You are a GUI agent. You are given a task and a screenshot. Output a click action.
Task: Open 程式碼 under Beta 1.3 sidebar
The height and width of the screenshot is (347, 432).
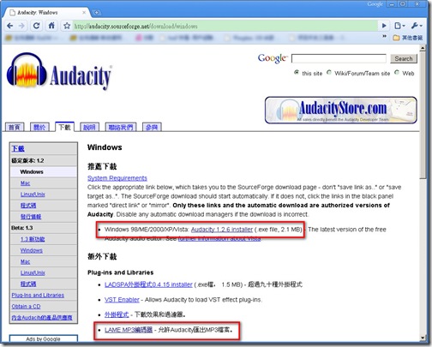pyautogui.click(x=28, y=284)
